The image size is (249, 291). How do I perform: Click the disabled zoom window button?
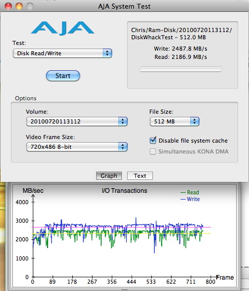(30, 6)
